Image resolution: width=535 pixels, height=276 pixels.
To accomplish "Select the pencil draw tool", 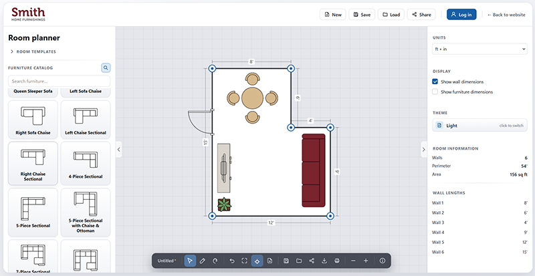I will tap(203, 261).
